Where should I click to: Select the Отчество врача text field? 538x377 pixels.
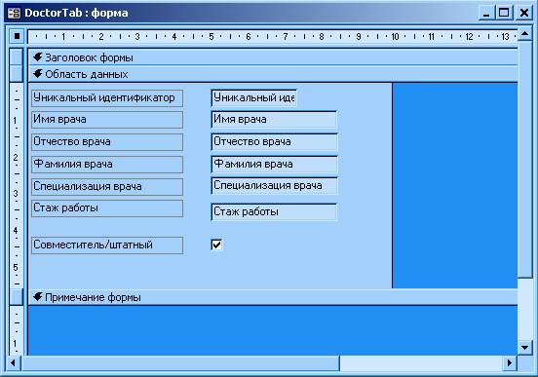click(274, 141)
